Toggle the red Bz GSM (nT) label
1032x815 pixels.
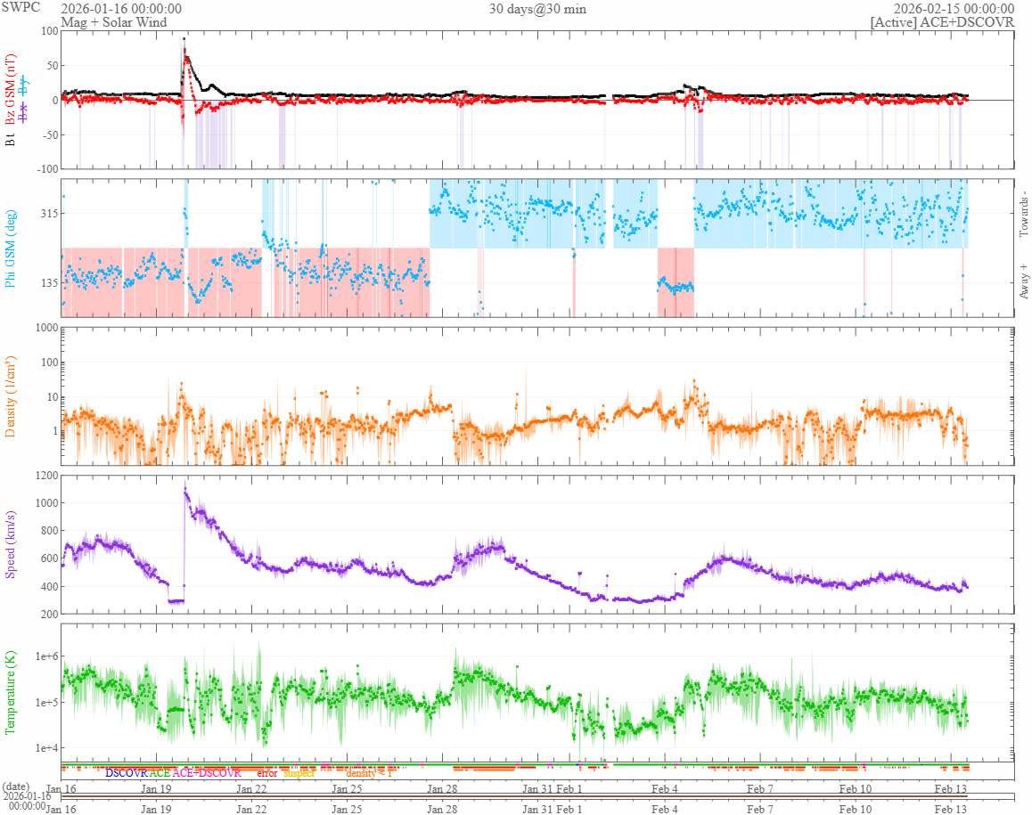pos(10,89)
